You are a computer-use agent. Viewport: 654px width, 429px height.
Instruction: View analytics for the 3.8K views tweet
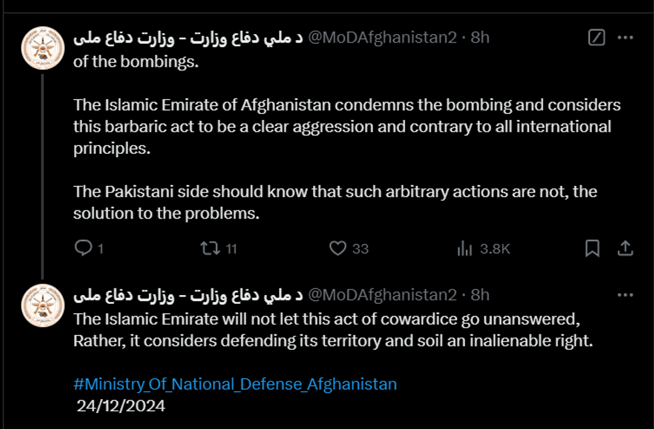click(x=465, y=248)
